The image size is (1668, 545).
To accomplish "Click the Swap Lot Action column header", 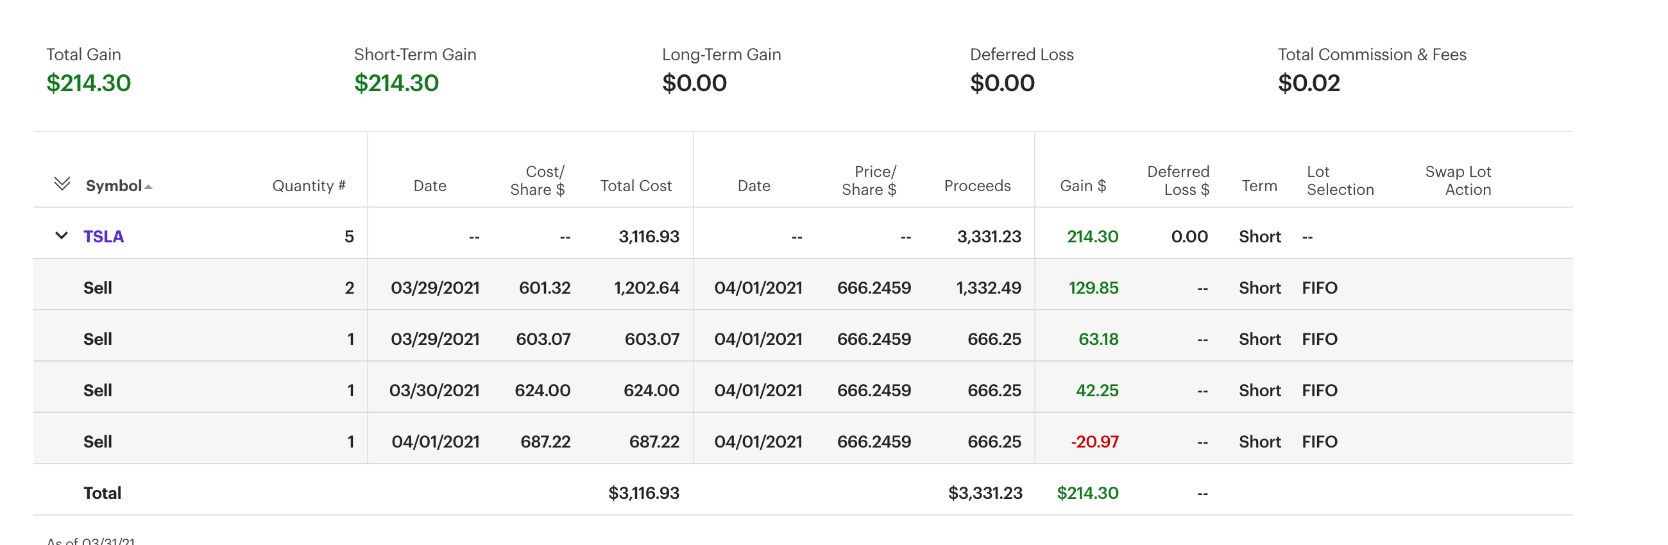I will (x=1458, y=181).
